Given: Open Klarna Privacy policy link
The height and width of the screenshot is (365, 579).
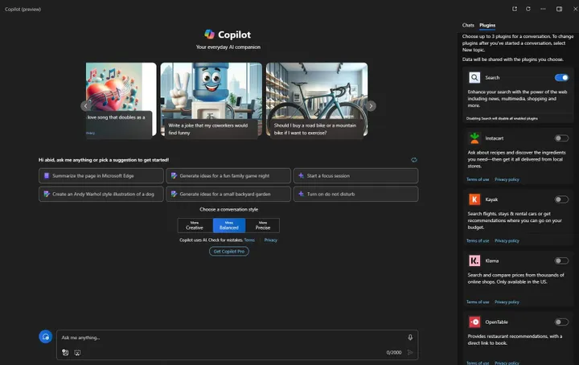Looking at the screenshot, I should [x=507, y=302].
